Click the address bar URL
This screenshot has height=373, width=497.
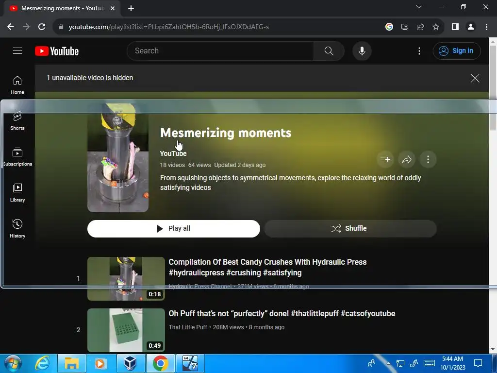tap(168, 27)
